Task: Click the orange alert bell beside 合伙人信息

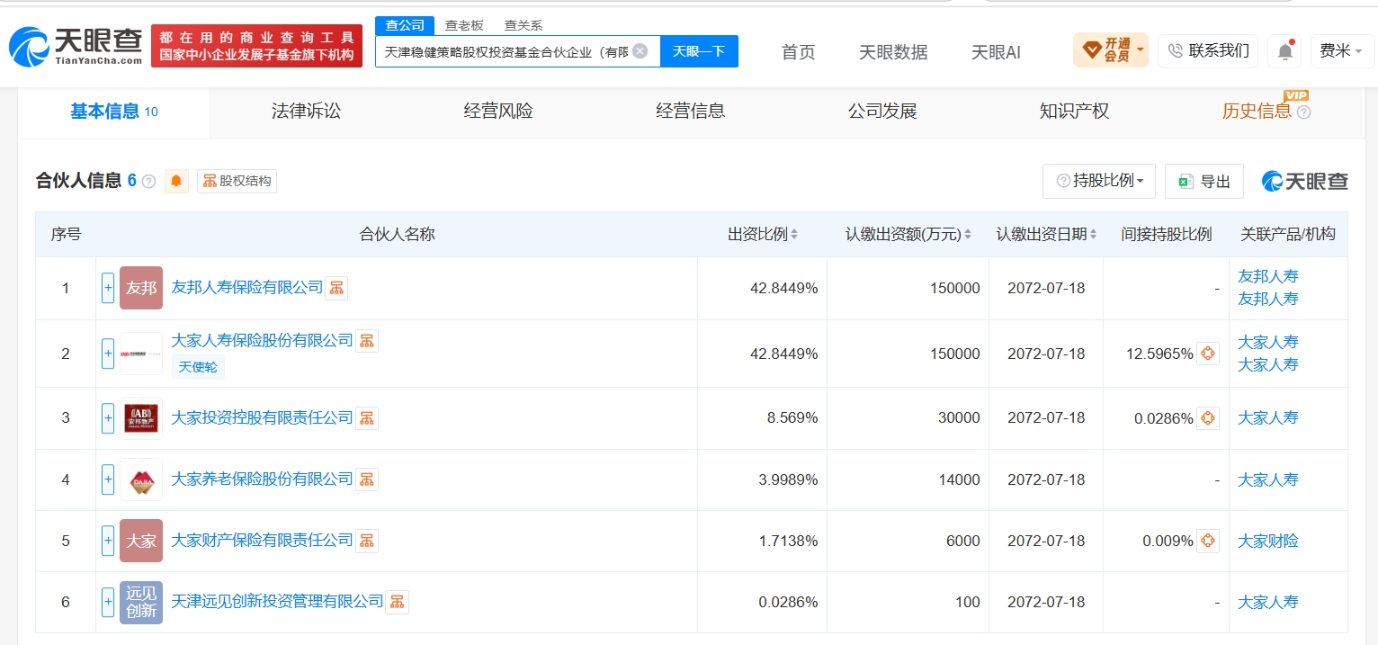Action: (x=176, y=181)
